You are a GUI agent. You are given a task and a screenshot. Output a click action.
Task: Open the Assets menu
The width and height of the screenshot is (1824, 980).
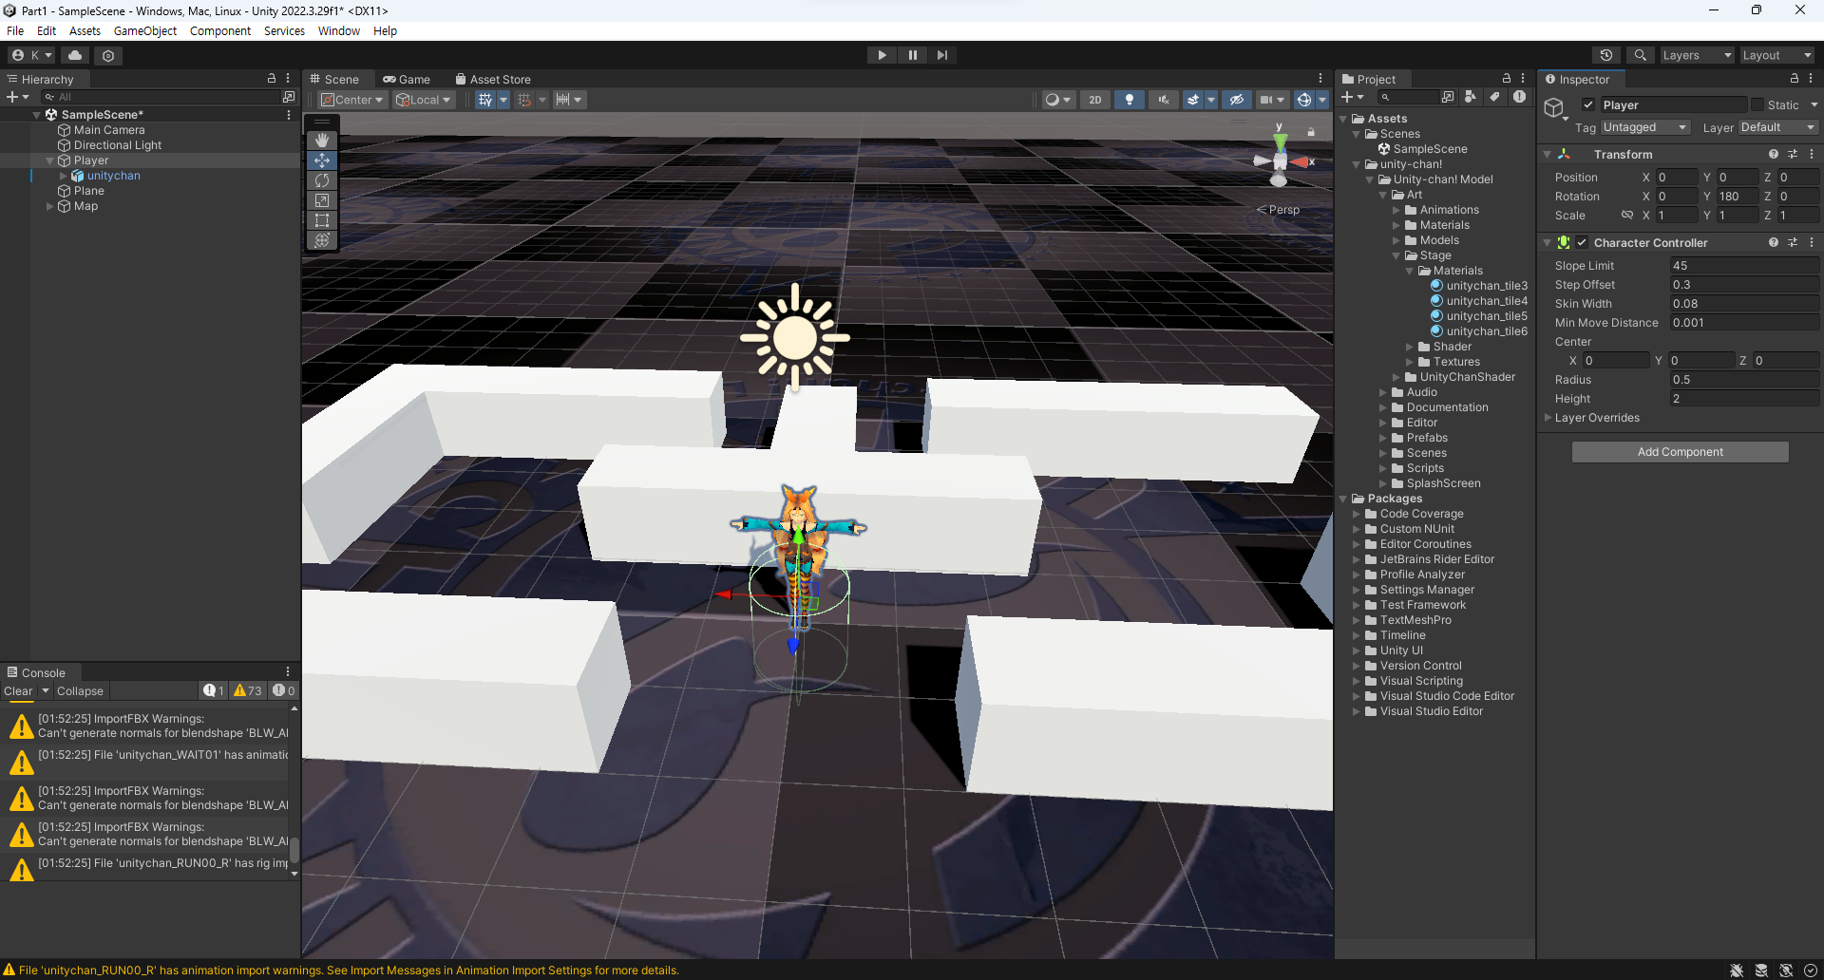[x=85, y=30]
